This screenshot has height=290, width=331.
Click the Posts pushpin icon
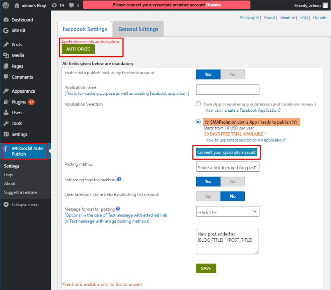point(6,45)
